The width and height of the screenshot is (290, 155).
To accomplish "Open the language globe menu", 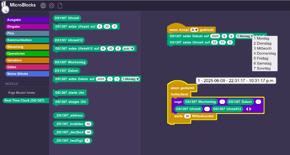I will point(43,5).
